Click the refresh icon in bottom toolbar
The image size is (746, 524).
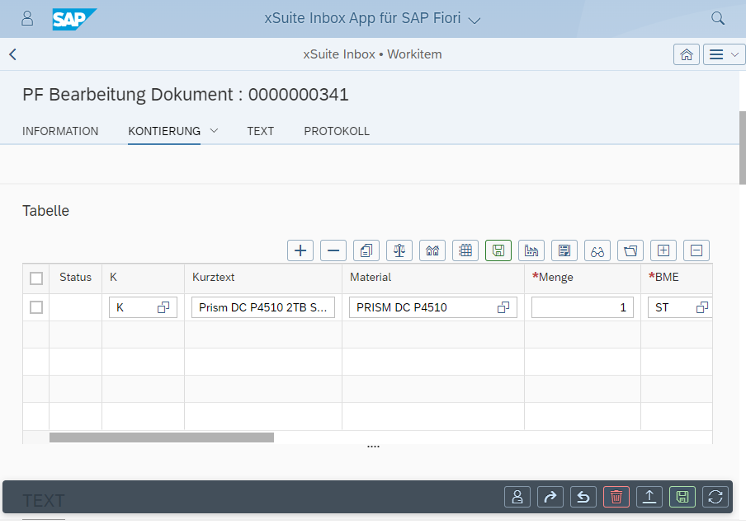pos(715,497)
